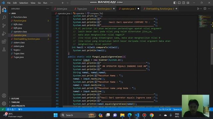Open Explorer Views and More Actions
The height and width of the screenshot is (119, 213).
coord(48,9)
